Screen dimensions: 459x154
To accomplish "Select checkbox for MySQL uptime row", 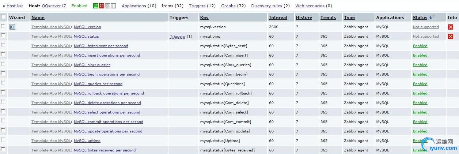I will click(3, 140).
